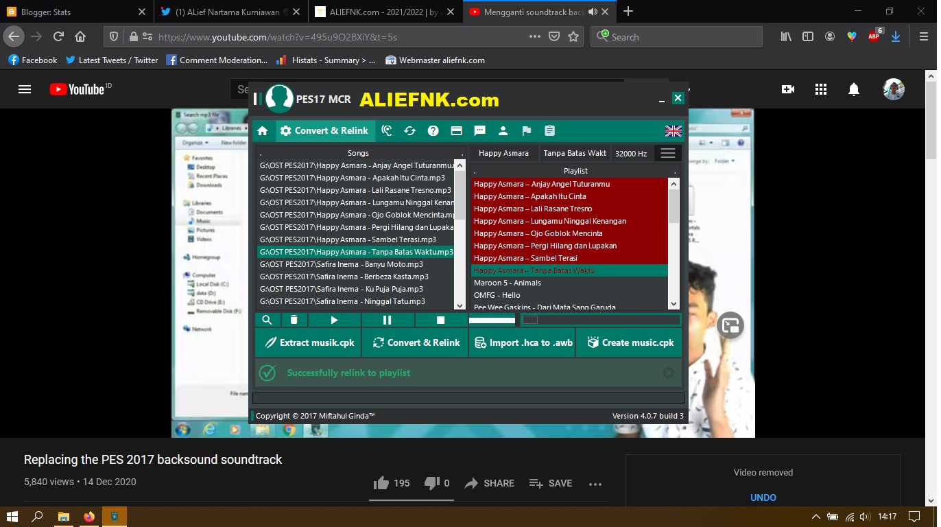Open Adblock Plus extension icon

pyautogui.click(x=874, y=37)
